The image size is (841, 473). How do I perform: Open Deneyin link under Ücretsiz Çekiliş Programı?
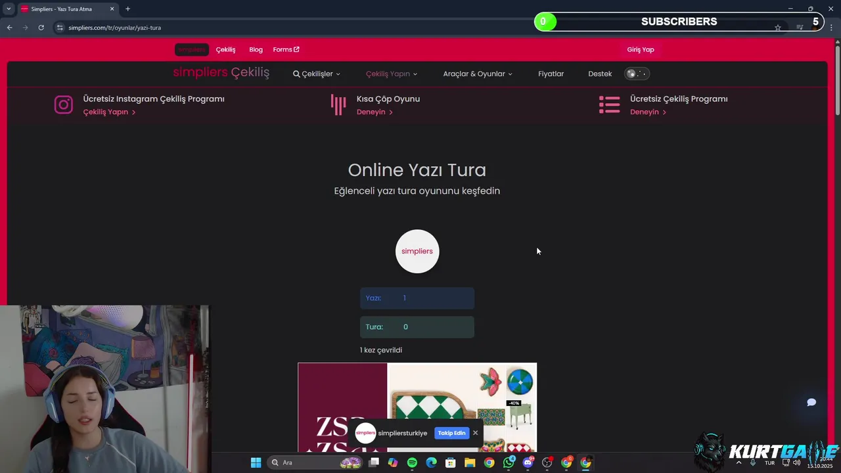(x=648, y=112)
